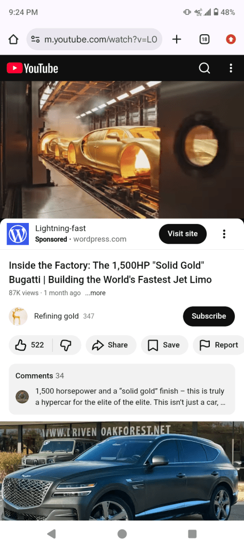Open the Genesis SUV video thumbnail

tap(122, 471)
